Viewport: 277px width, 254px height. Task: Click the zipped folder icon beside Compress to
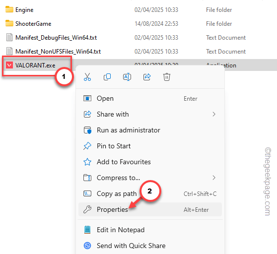(87, 178)
